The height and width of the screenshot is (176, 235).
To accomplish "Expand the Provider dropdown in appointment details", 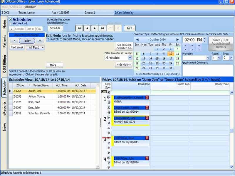I will click(208, 57).
